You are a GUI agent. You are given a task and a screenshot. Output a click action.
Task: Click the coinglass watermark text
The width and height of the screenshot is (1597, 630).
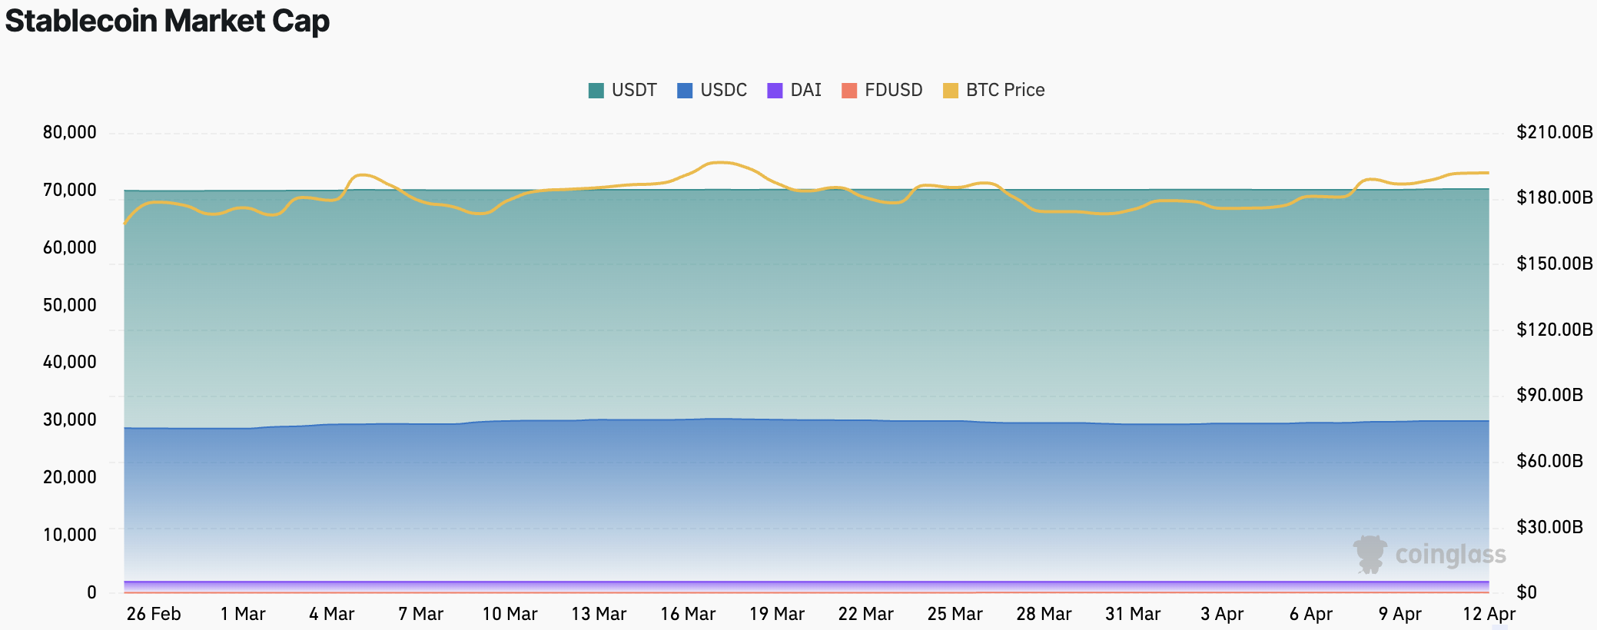[x=1450, y=555]
